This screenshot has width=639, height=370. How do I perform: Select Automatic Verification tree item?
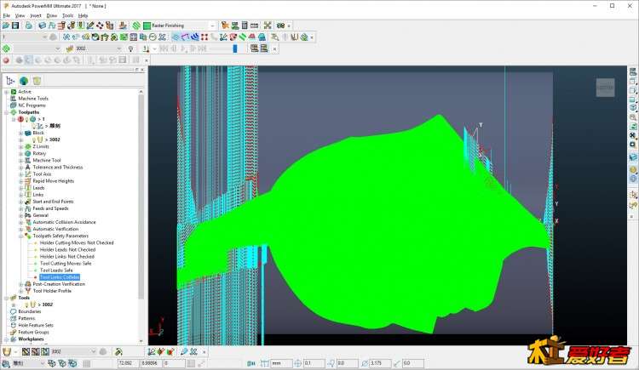pyautogui.click(x=55, y=229)
